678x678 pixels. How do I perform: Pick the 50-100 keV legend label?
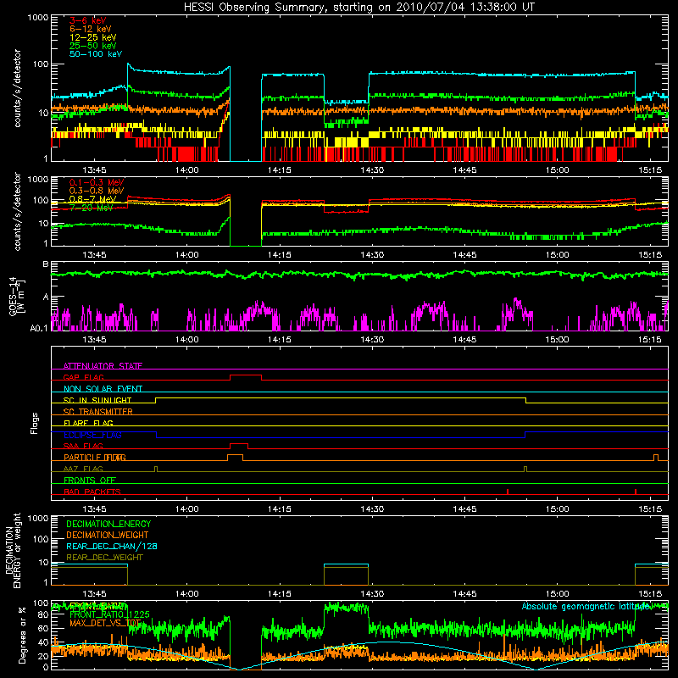click(96, 54)
